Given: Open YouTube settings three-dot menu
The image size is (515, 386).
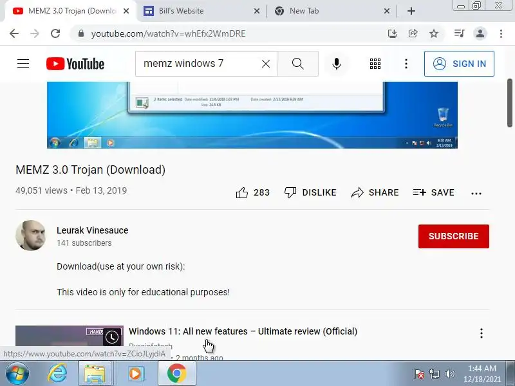Looking at the screenshot, I should pos(406,64).
